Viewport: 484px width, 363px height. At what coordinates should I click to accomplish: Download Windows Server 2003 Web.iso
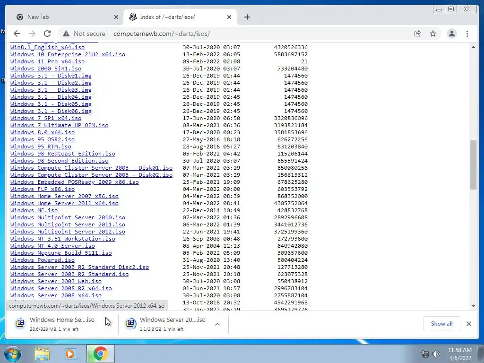click(x=56, y=282)
